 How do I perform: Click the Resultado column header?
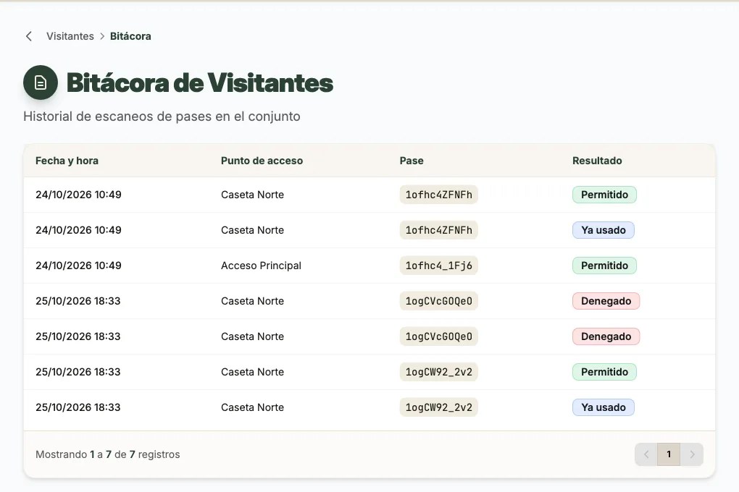(x=597, y=161)
